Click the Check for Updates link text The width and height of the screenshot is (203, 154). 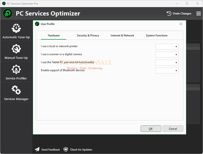pos(81,150)
